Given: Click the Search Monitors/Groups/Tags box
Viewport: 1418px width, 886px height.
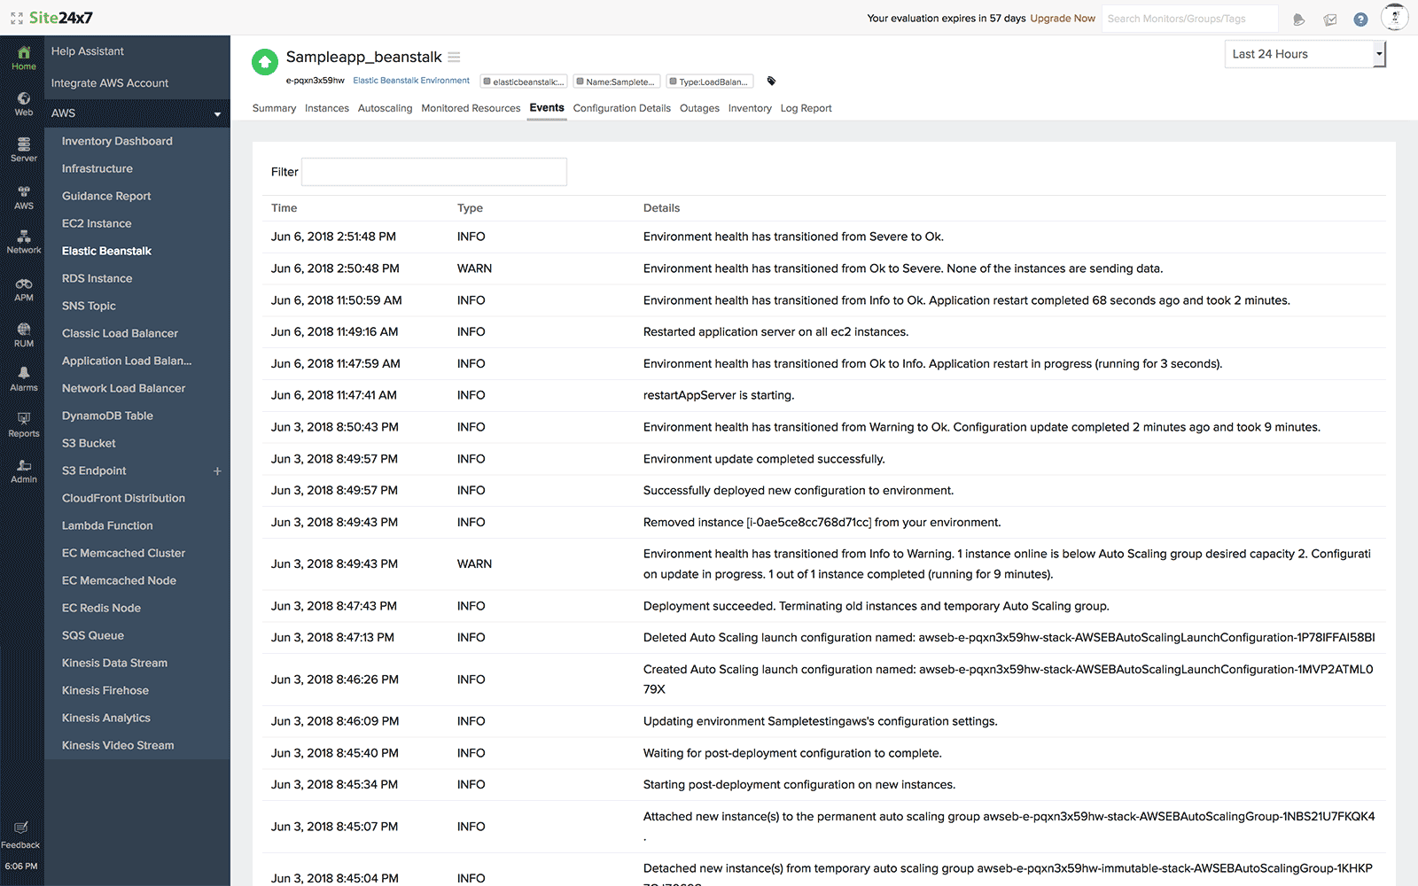Looking at the screenshot, I should pyautogui.click(x=1188, y=19).
